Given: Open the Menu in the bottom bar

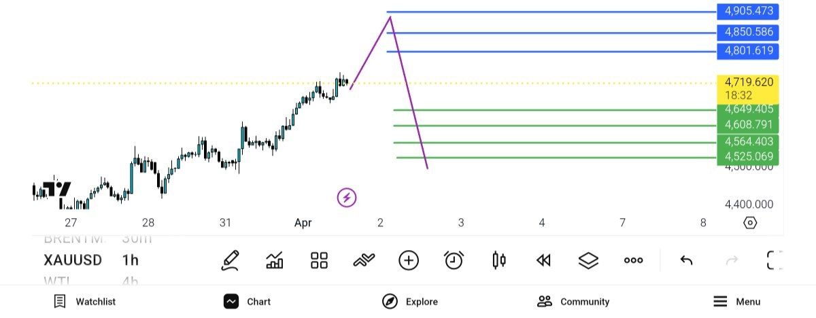Looking at the screenshot, I should [x=736, y=302].
